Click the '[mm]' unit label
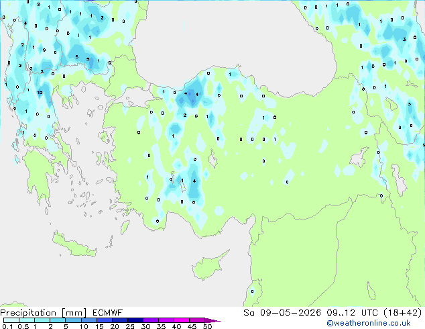The width and height of the screenshot is (425, 329). coord(74,313)
